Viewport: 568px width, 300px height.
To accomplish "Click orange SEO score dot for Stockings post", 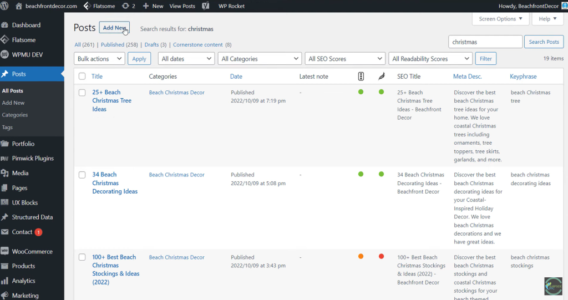I will coord(361,256).
